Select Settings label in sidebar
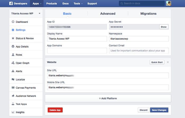 [21, 30]
